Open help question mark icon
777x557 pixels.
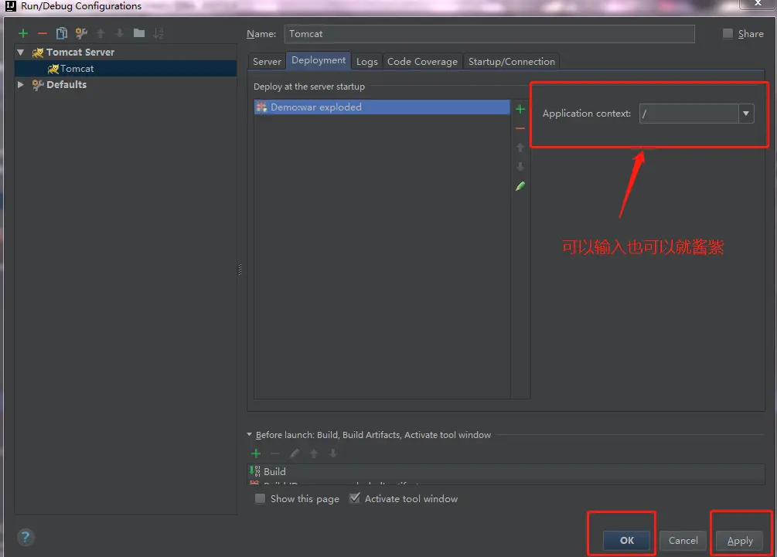point(26,537)
